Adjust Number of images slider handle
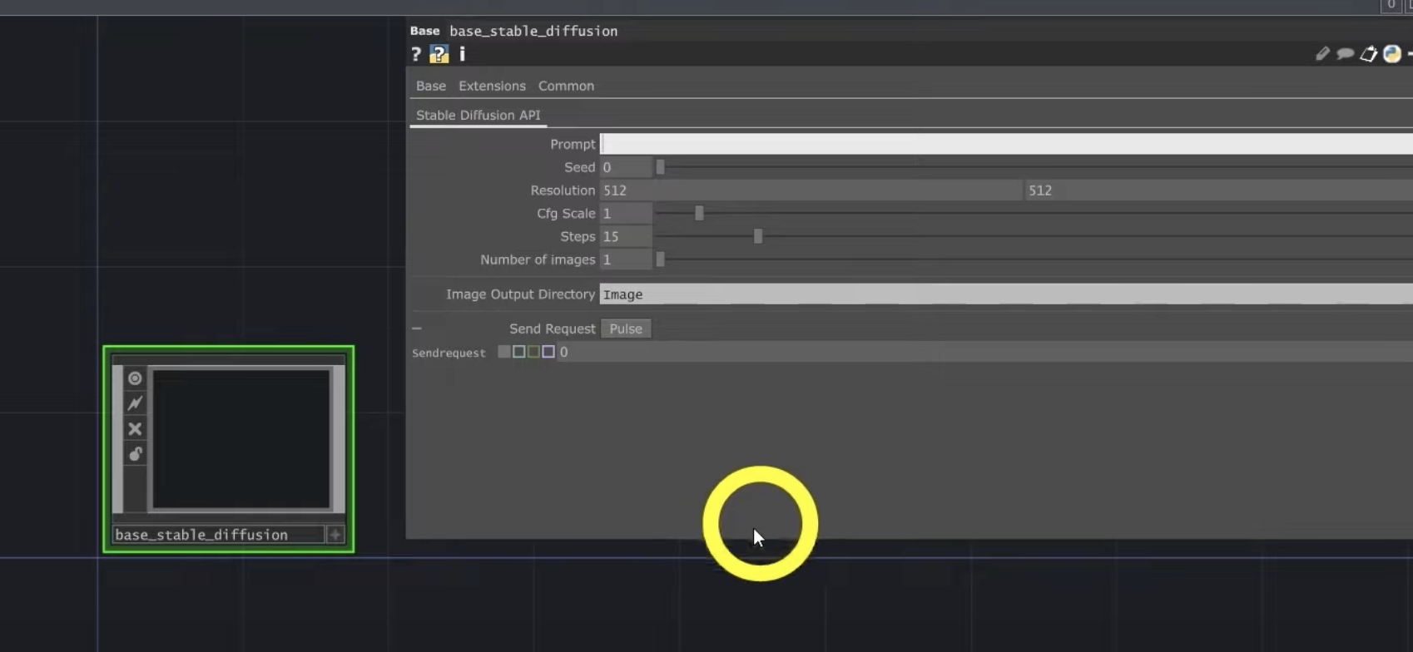This screenshot has width=1413, height=652. point(660,260)
